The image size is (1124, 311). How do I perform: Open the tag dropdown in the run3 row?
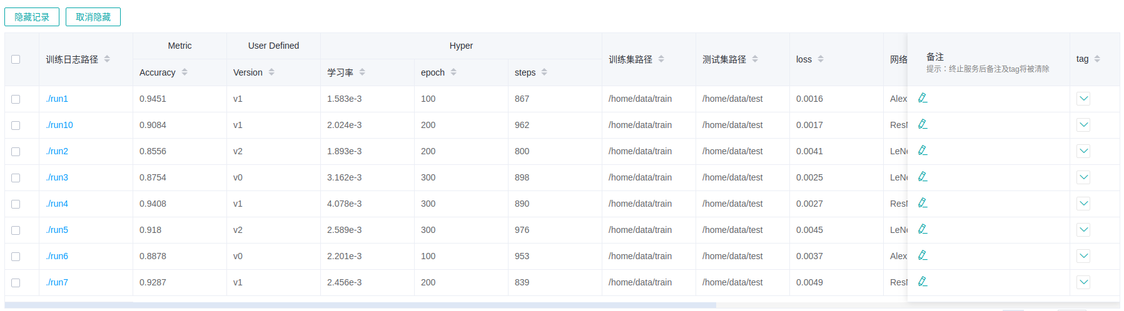pyautogui.click(x=1083, y=177)
